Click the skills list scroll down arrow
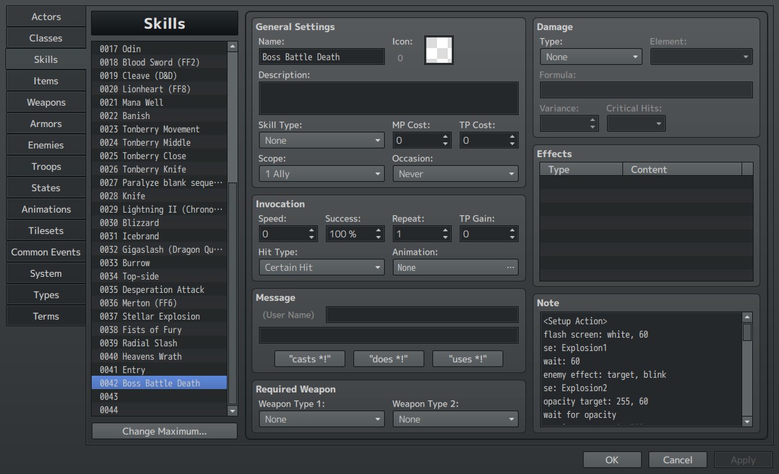 click(232, 411)
